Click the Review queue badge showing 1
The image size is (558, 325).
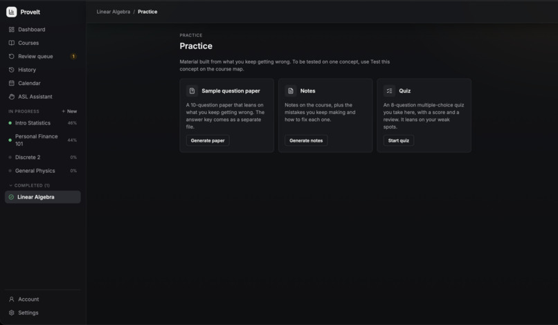point(73,57)
